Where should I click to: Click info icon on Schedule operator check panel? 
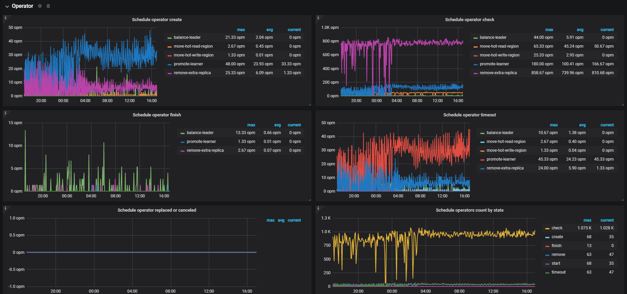(318, 18)
